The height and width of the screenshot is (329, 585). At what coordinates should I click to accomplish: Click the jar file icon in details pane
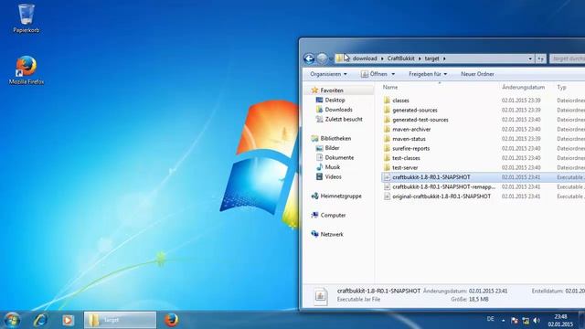[321, 296]
